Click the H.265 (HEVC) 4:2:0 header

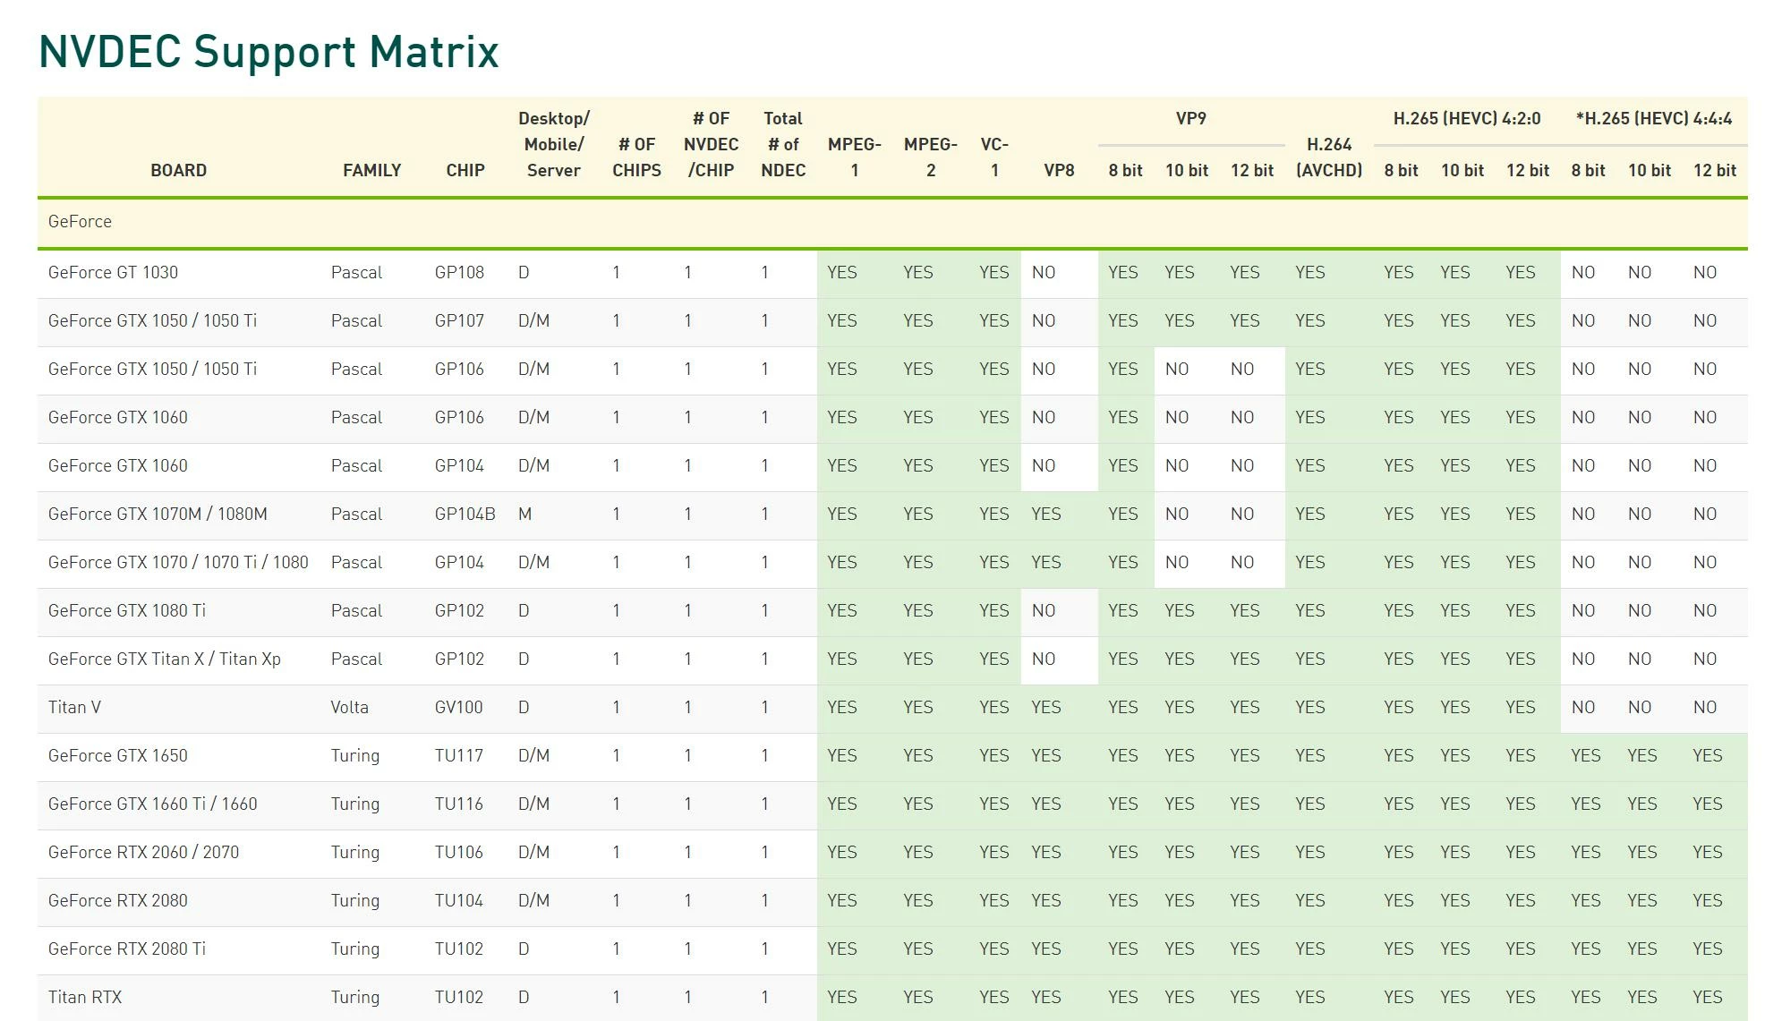pos(1466,118)
